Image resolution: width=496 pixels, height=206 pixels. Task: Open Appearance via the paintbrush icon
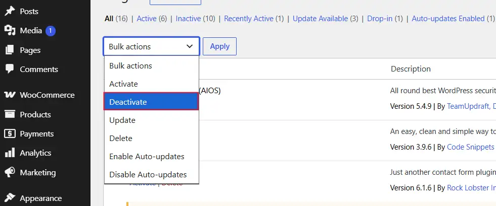point(10,198)
